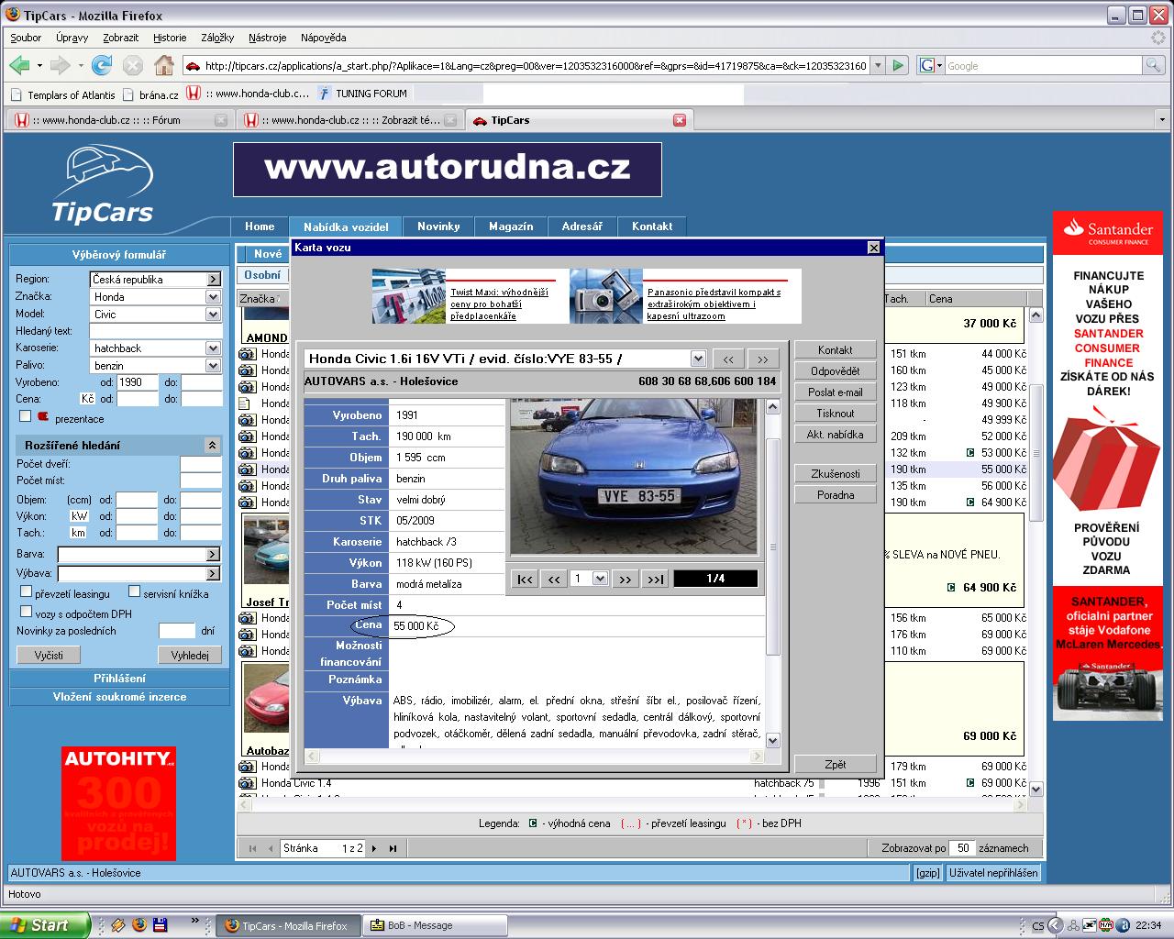
Task: Expand the Karoserie hatchback dropdown
Action: [213, 348]
